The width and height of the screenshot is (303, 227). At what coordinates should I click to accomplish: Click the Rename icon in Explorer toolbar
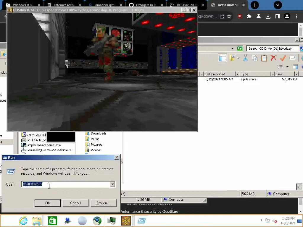pos(293,58)
